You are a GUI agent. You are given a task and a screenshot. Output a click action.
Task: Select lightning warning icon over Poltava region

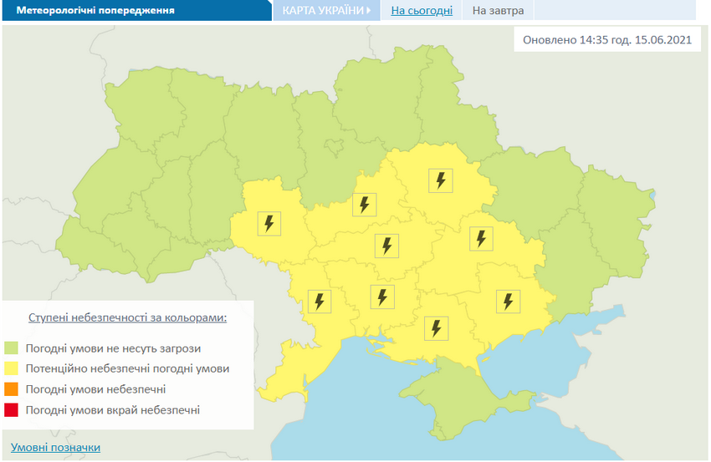(x=440, y=180)
